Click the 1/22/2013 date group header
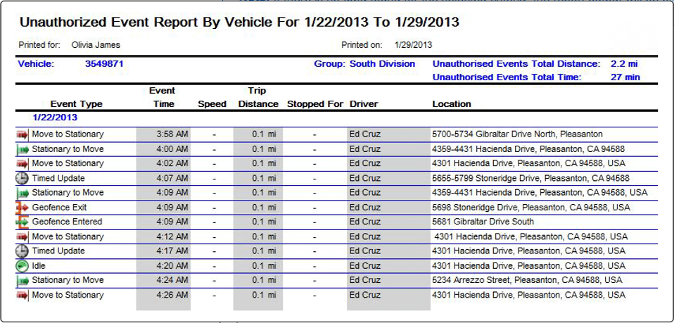The height and width of the screenshot is (323, 674). point(55,118)
